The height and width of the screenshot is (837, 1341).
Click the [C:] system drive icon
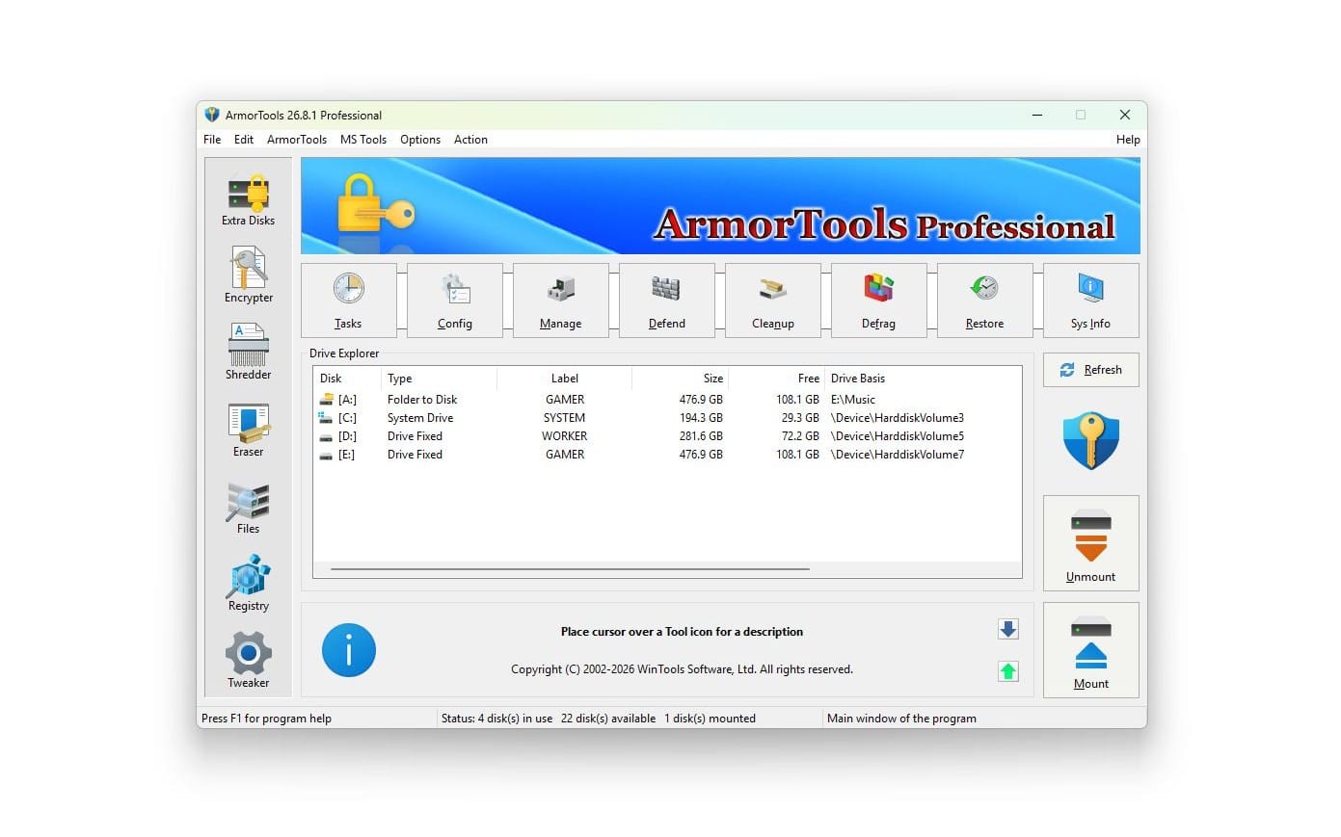tap(327, 417)
